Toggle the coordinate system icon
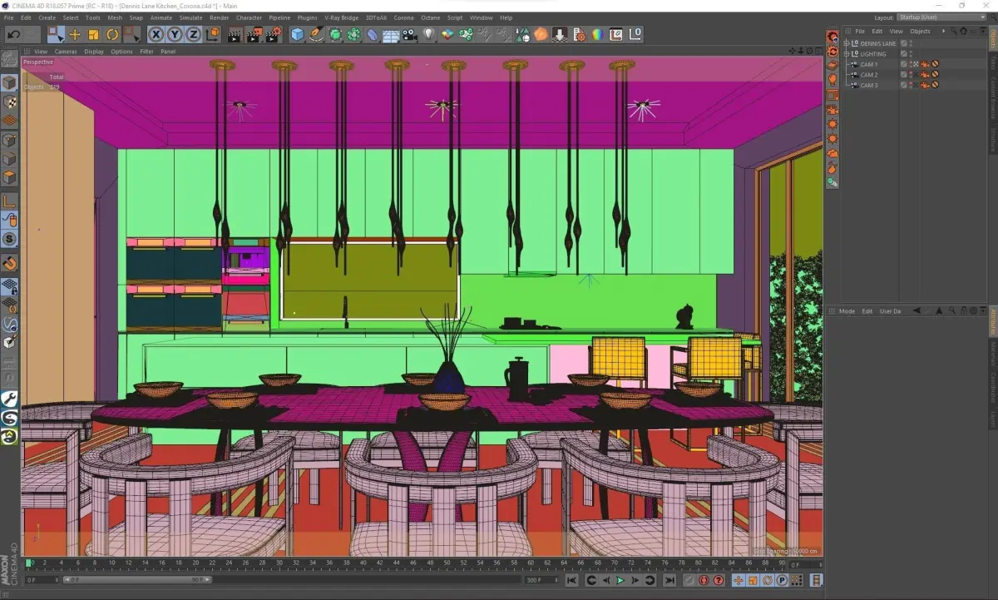Screen dimensions: 998x600 click(213, 34)
